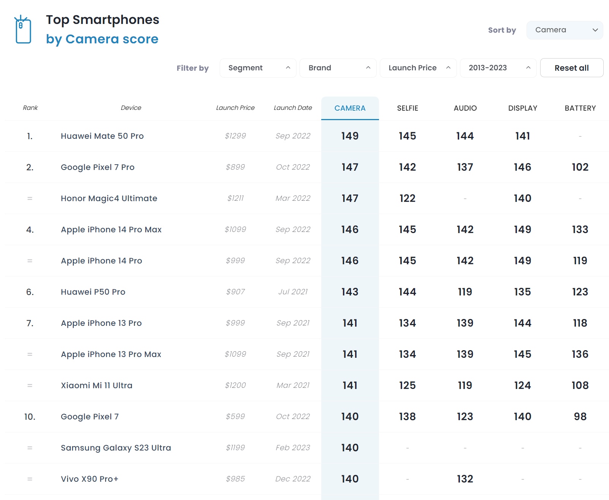This screenshot has width=609, height=500.
Task: Open Honor Magic4 Ultimate device link
Action: [109, 198]
